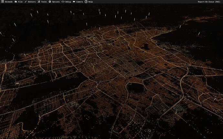Open the Tools menu
The width and height of the screenshot is (223, 139).
[x=42, y=2]
